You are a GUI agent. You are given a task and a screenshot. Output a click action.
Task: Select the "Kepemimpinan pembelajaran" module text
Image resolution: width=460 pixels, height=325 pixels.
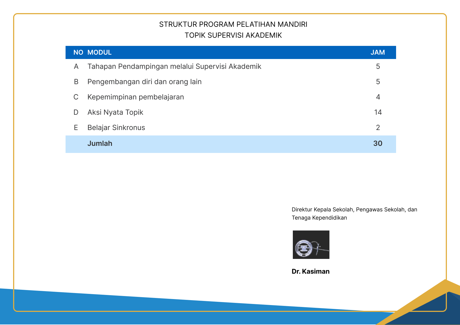[135, 97]
